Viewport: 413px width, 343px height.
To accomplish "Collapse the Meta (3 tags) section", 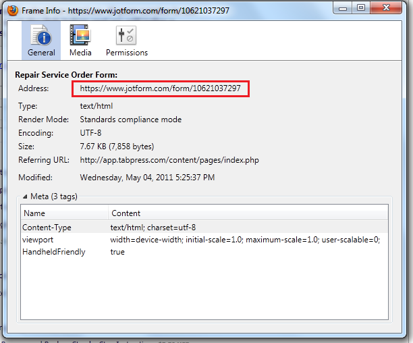I will [26, 196].
